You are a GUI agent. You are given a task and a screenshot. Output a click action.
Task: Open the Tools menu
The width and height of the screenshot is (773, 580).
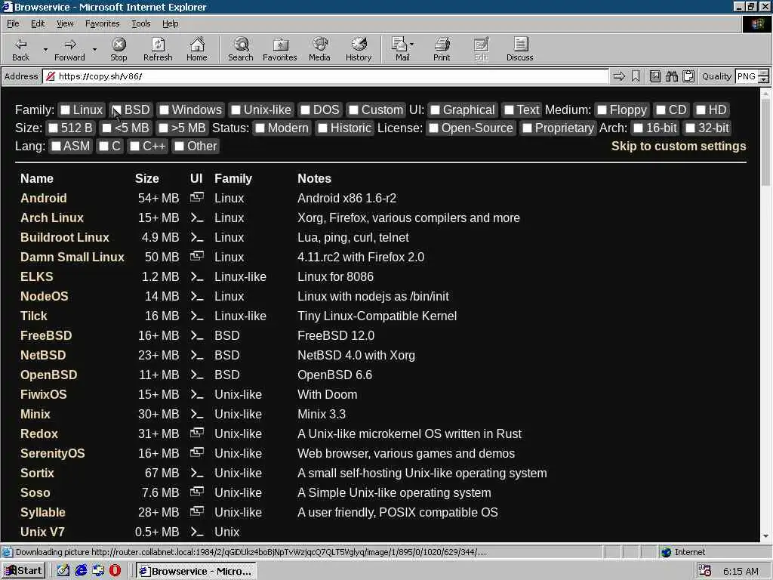click(140, 23)
